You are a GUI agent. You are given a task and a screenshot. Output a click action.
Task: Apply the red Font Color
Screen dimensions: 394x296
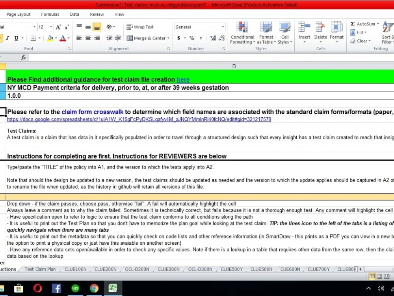[x=63, y=38]
